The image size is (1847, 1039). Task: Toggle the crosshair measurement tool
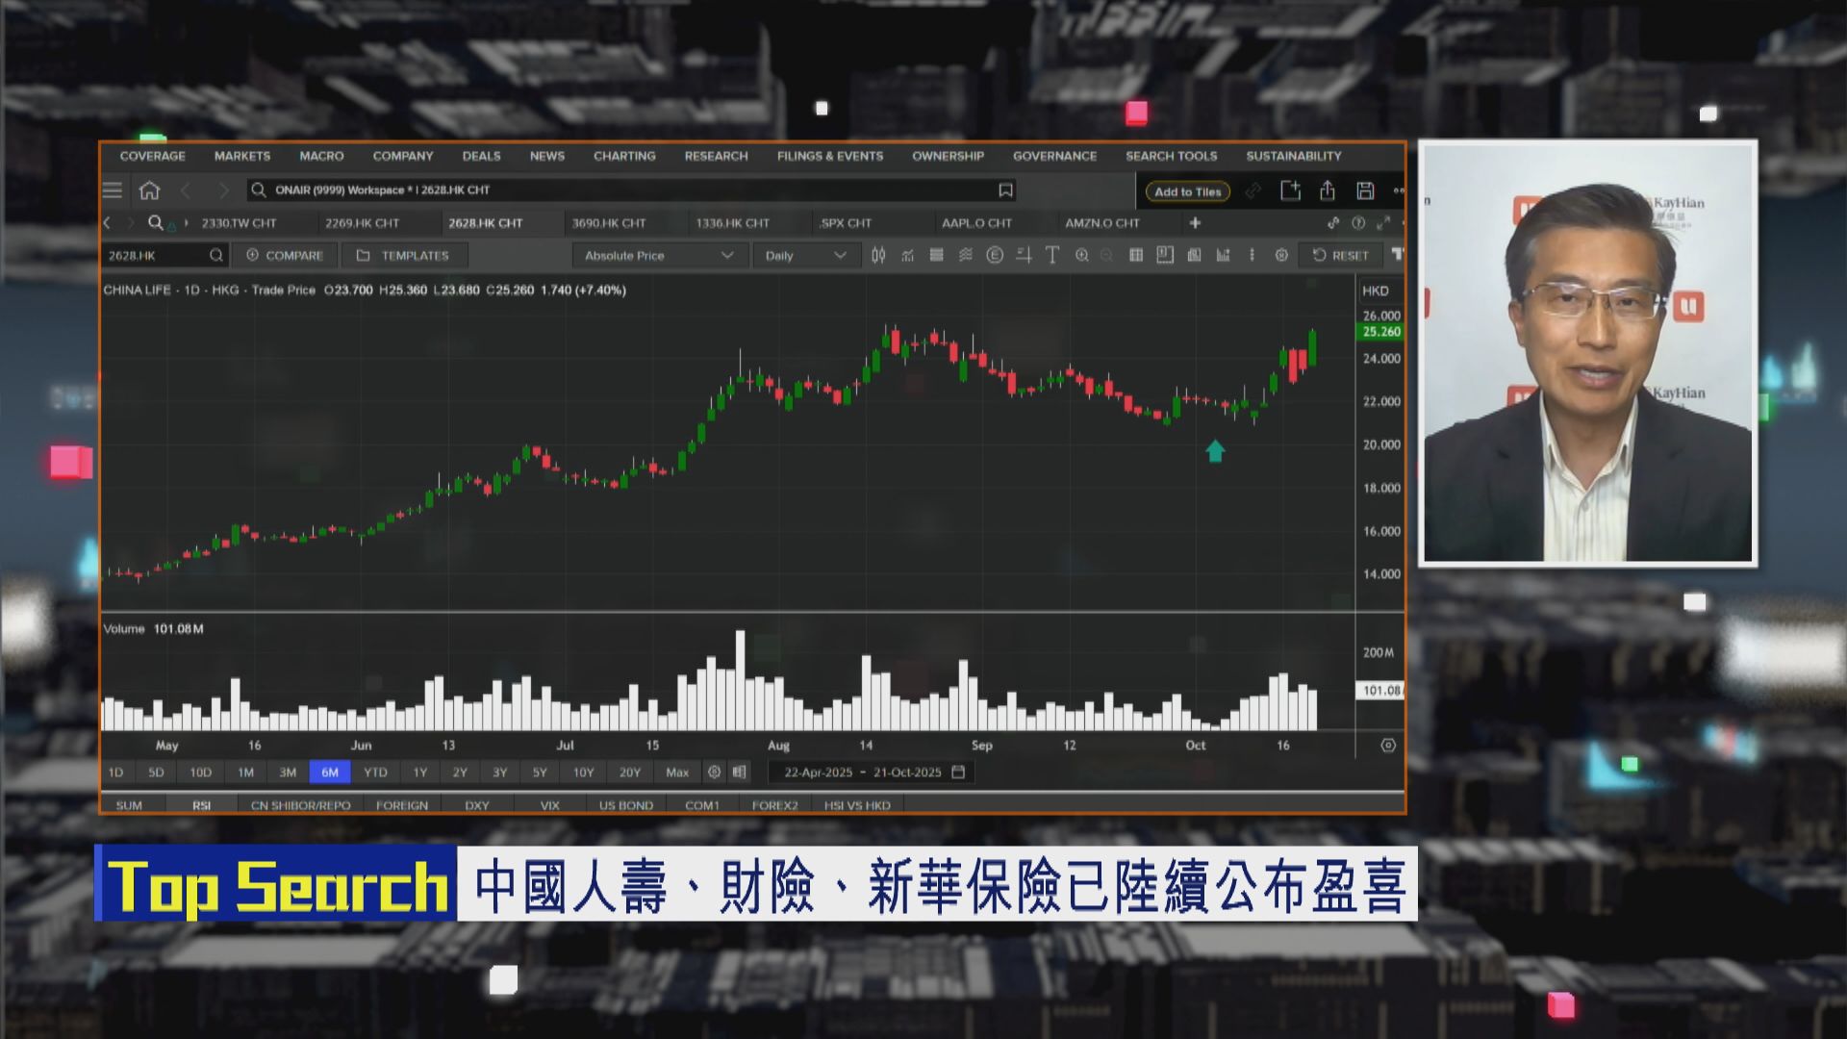(1024, 256)
